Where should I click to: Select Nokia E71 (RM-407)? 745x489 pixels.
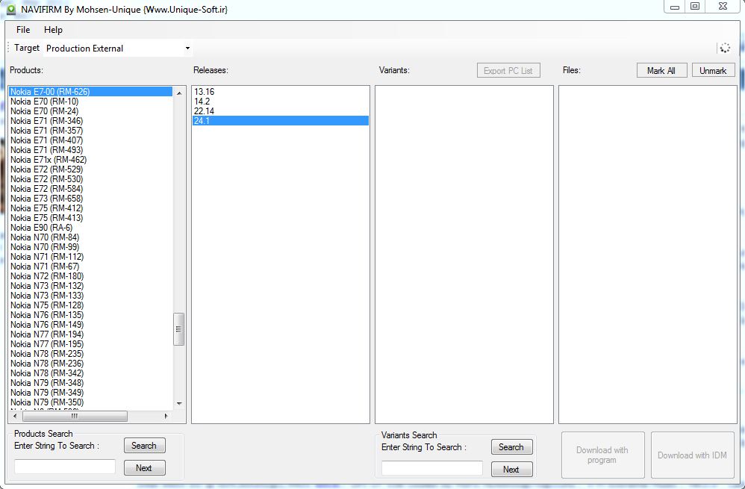[x=91, y=140]
